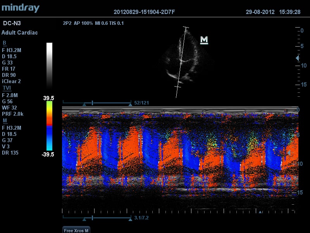Click the Mindray logo
Viewport: 310px width, 233px height.
(x=20, y=8)
